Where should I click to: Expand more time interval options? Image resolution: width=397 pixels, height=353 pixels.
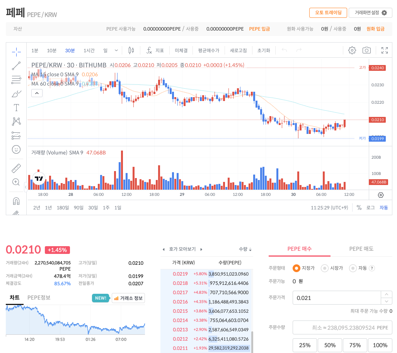pyautogui.click(x=116, y=50)
